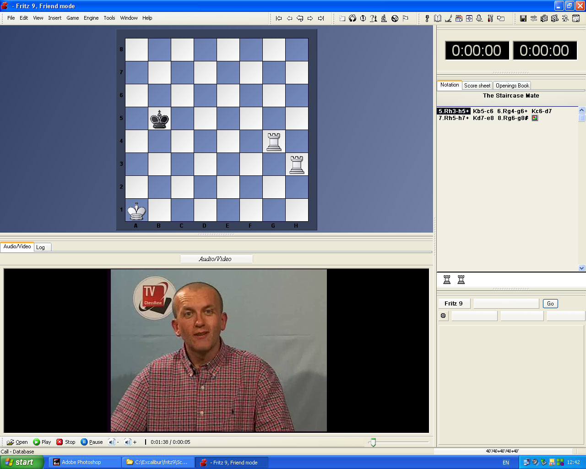
Task: Step back one move arrow
Action: [x=289, y=18]
